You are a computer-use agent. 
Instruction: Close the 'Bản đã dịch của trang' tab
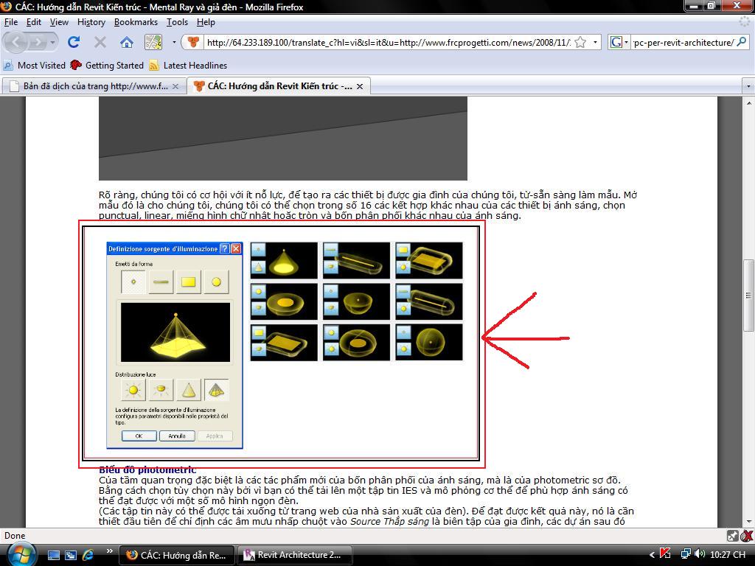[175, 87]
